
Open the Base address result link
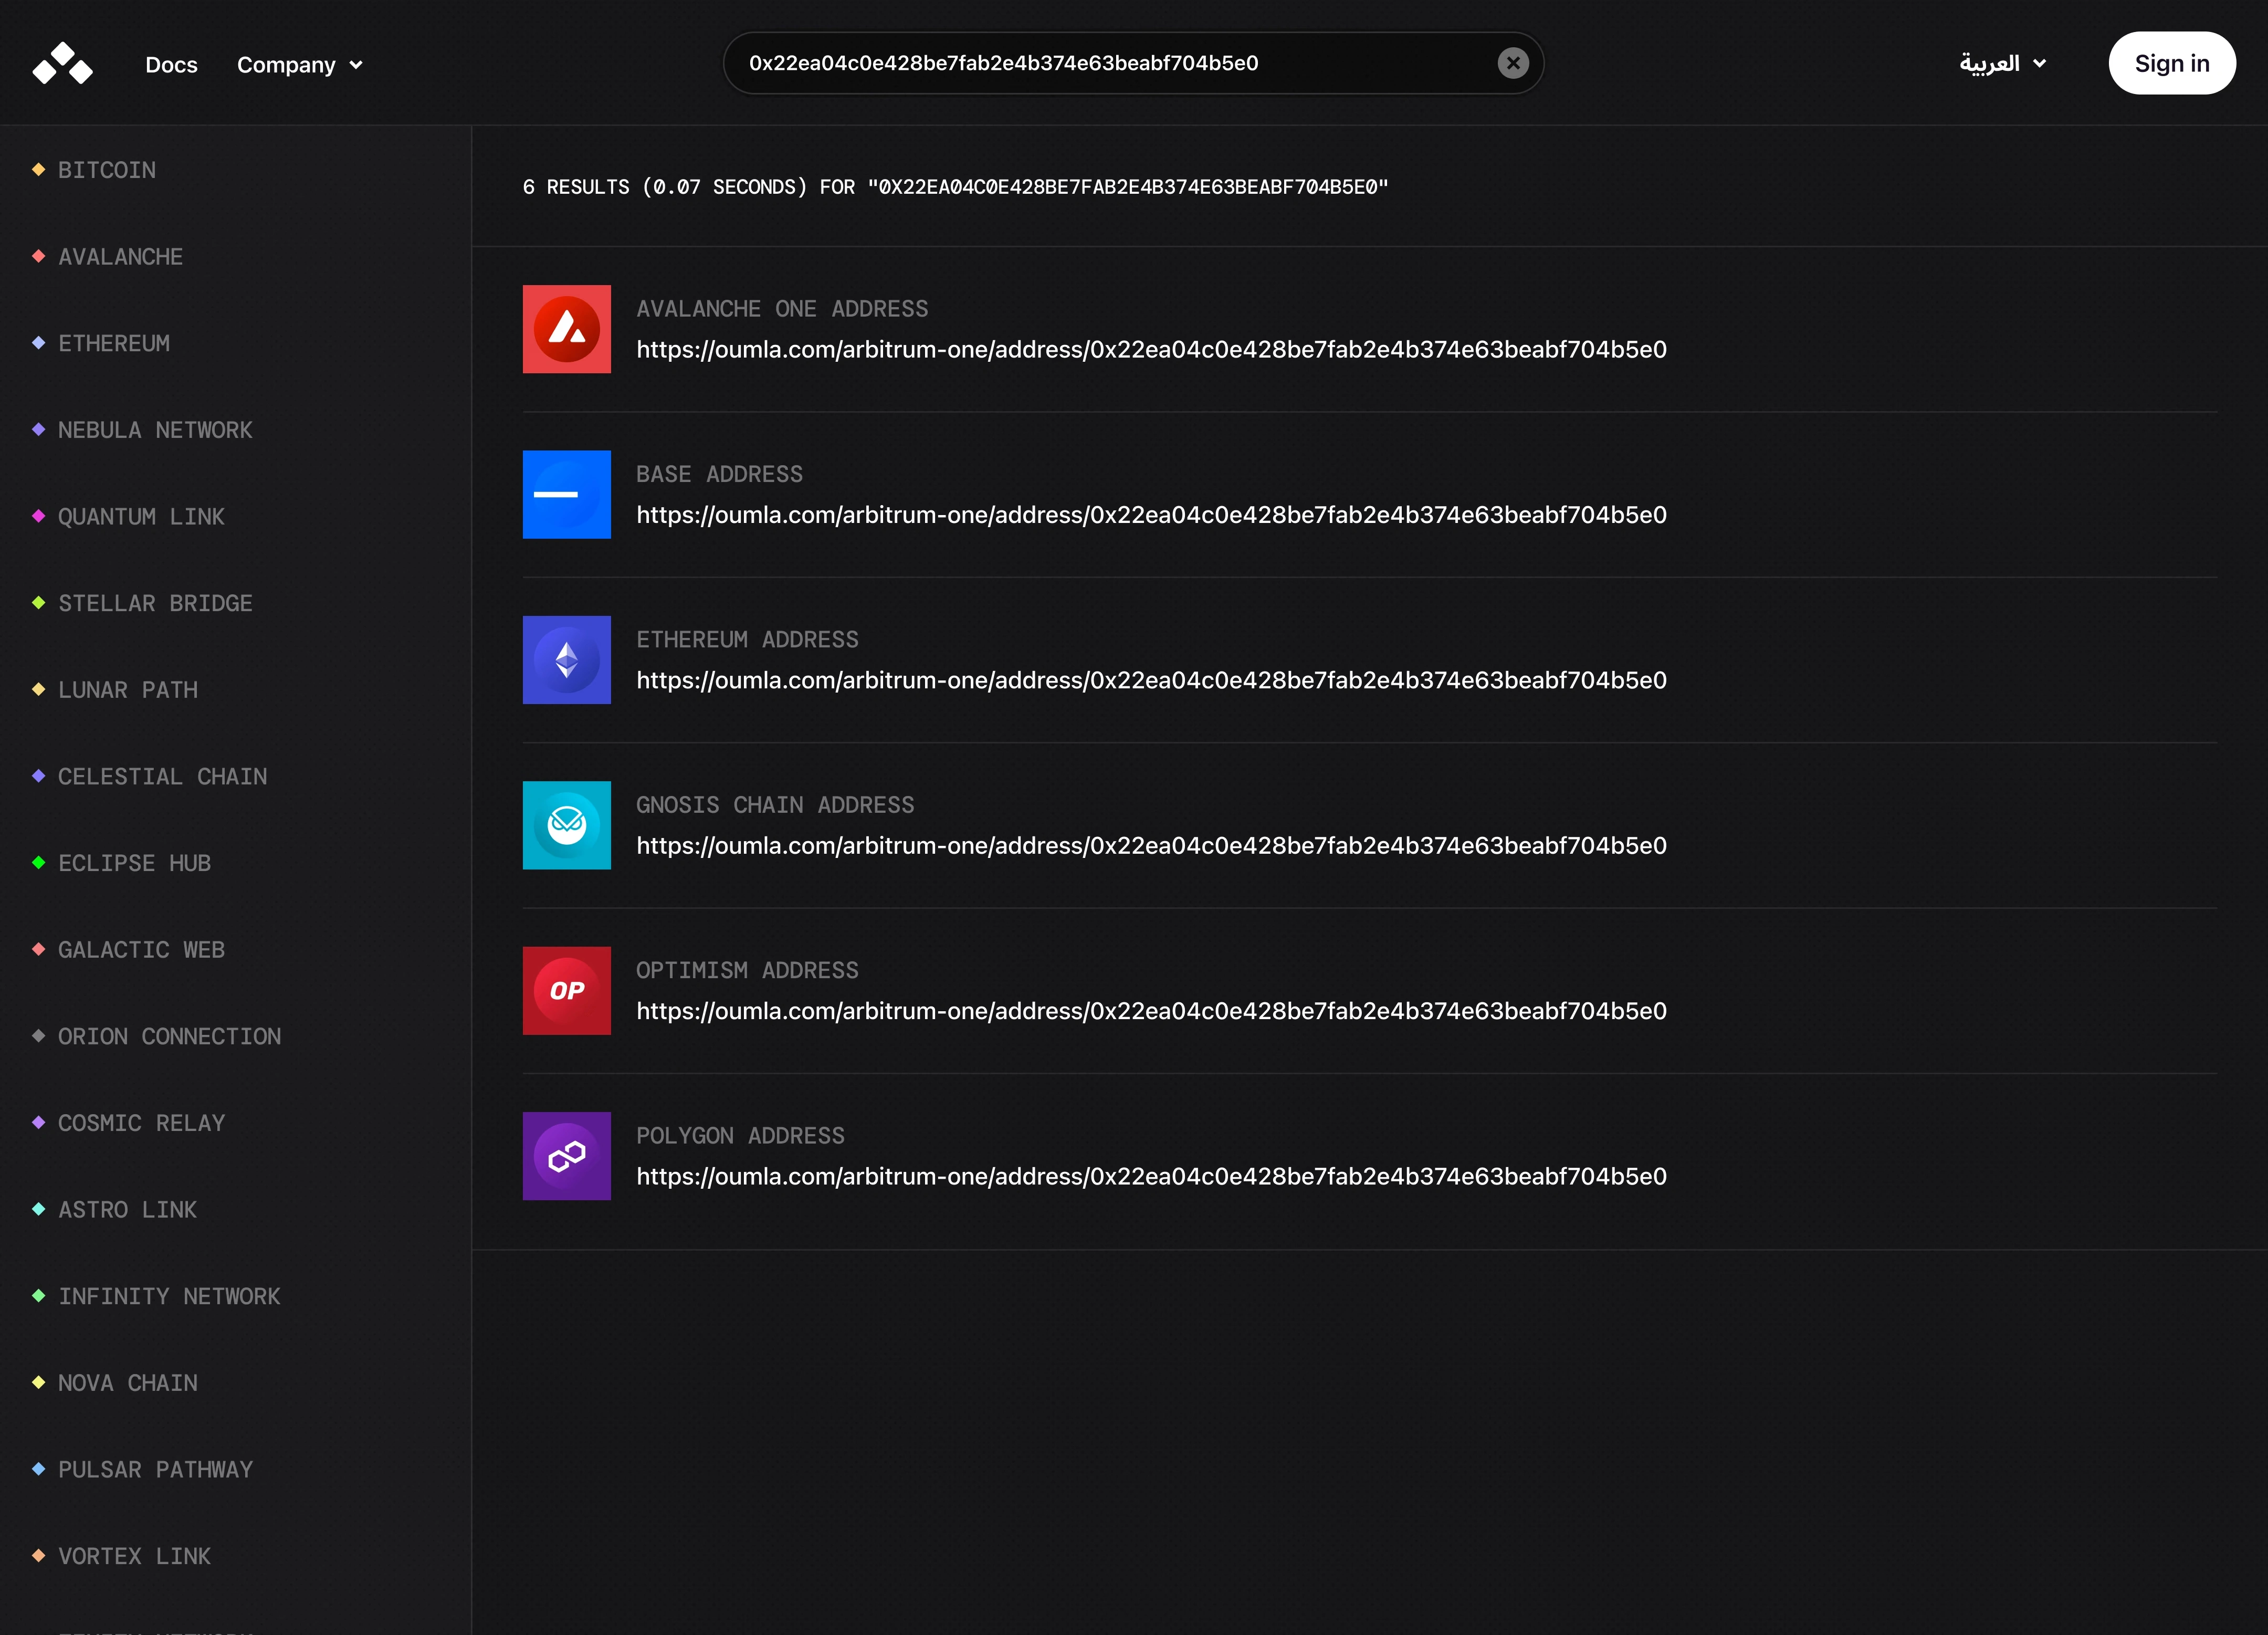(x=1151, y=515)
